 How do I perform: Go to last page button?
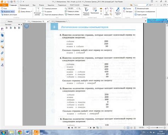coord(94,128)
